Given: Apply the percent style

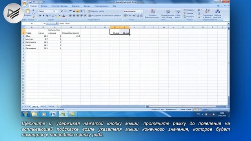Looking at the screenshot, I should 130,16.
